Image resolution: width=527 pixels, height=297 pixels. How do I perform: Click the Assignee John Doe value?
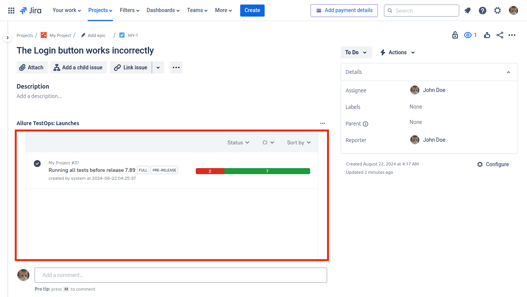(428, 90)
